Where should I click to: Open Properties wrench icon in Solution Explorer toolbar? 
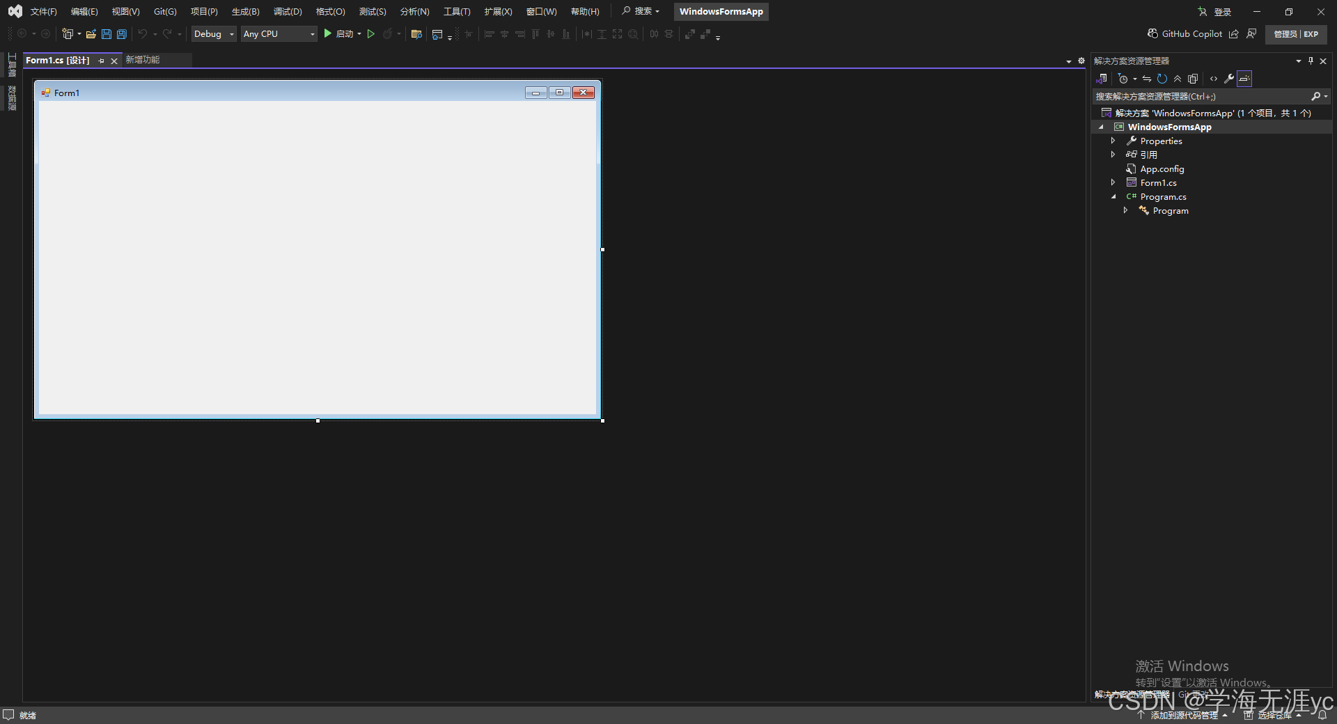tap(1229, 79)
